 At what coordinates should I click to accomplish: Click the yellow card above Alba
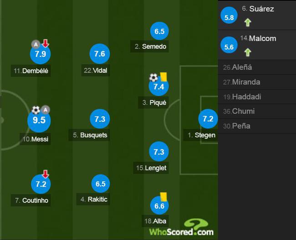[x=163, y=197]
